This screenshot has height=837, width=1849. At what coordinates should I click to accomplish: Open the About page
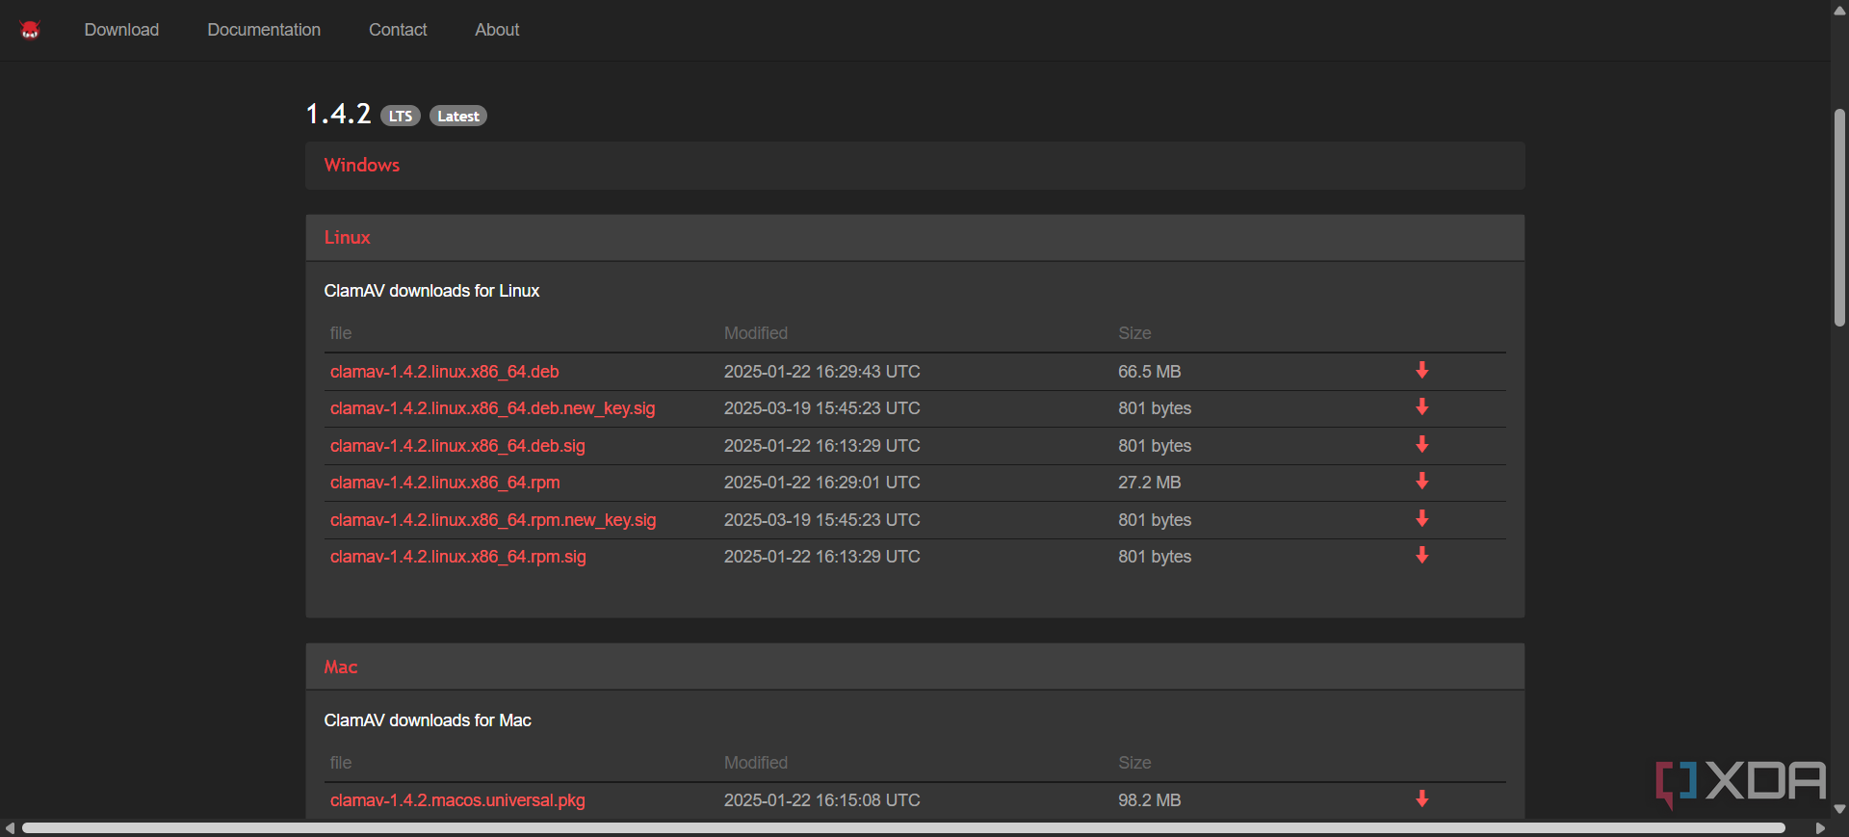click(x=497, y=30)
